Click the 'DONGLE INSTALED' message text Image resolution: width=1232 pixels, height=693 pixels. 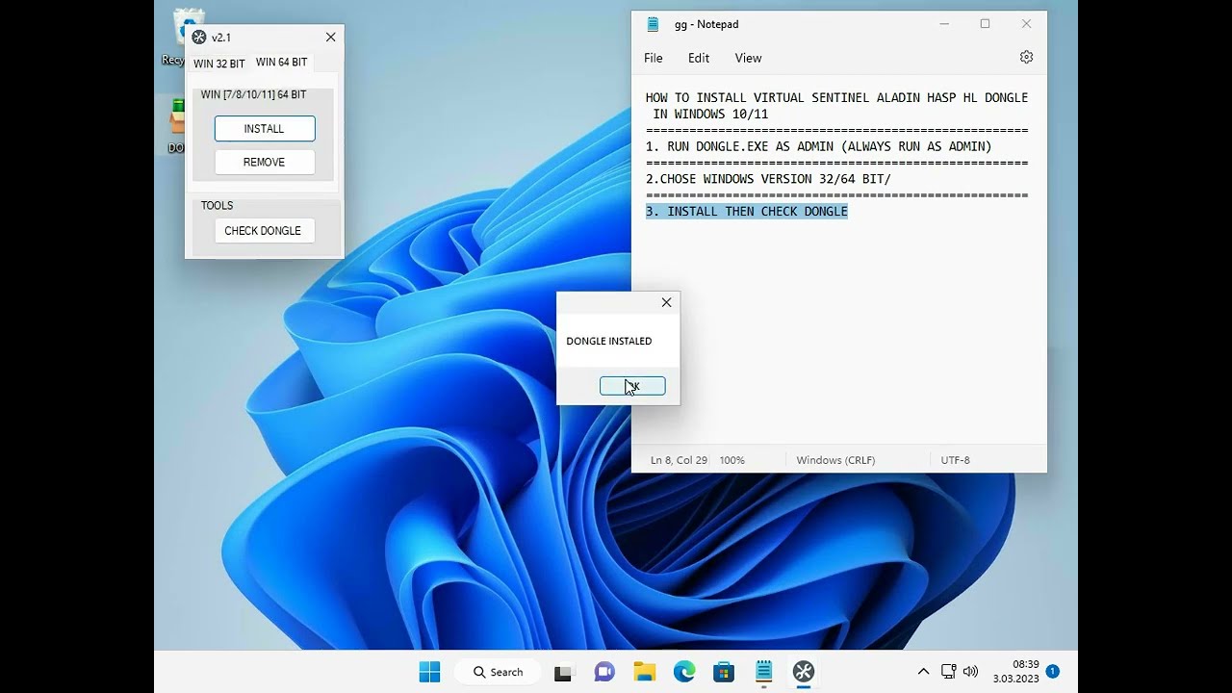point(609,341)
